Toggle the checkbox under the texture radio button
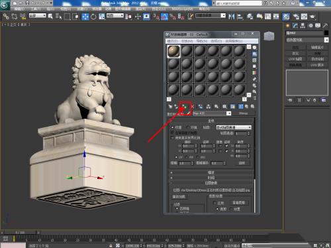The image size is (331, 248). [x=172, y=133]
